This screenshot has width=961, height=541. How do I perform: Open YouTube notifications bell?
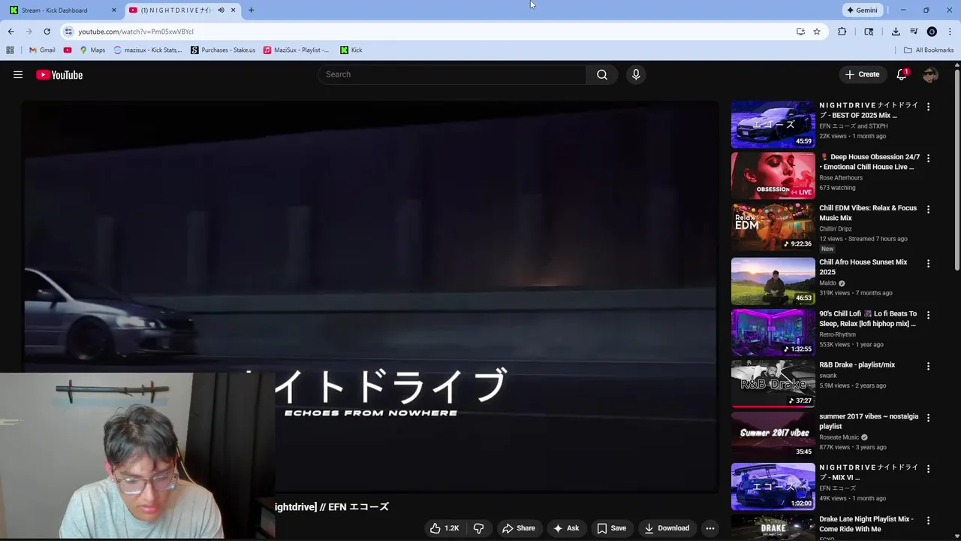pos(902,74)
